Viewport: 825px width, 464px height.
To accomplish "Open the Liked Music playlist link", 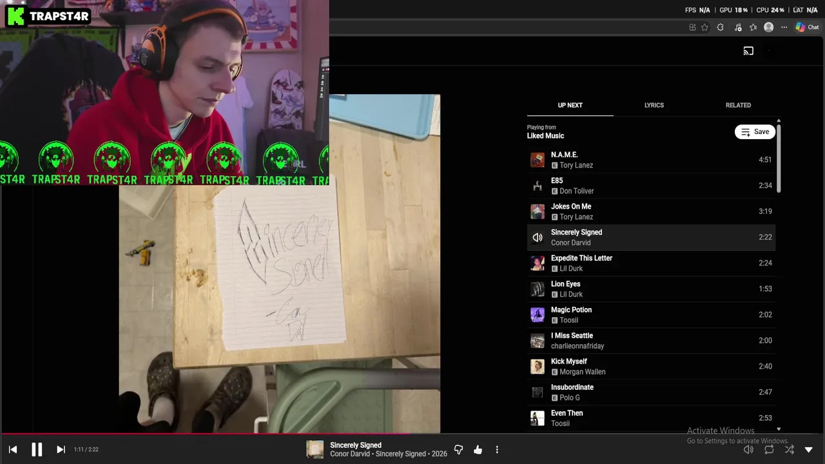I will (545, 136).
